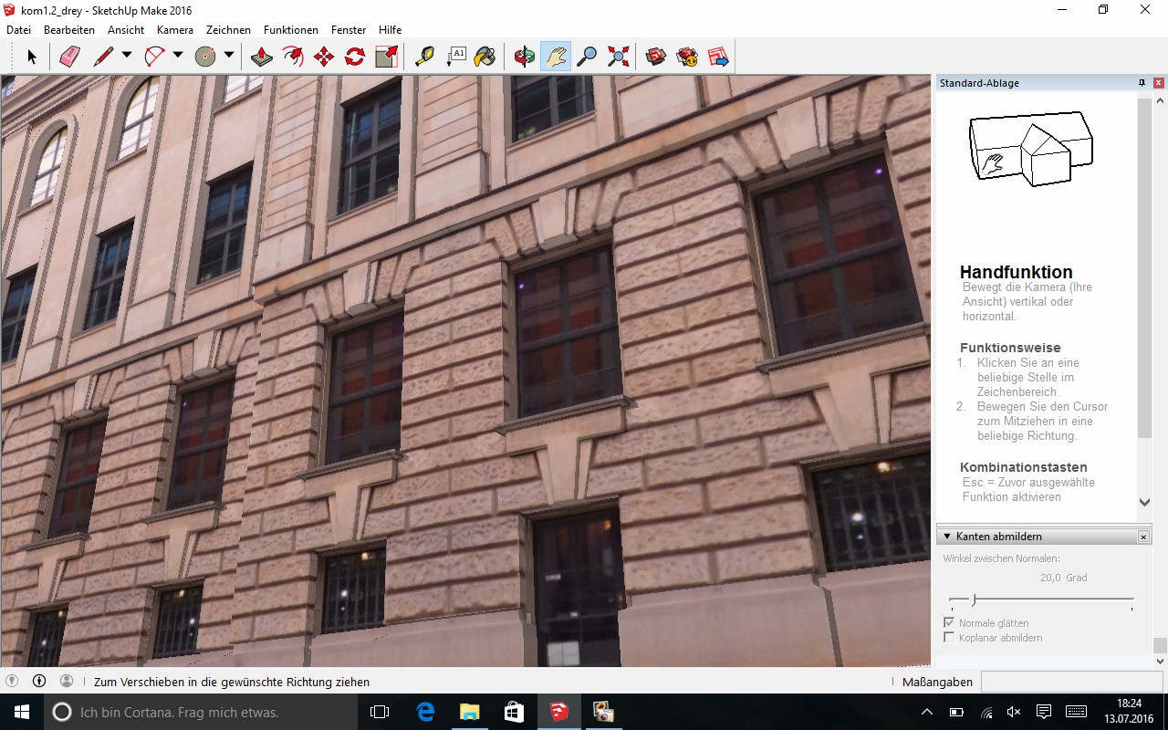Viewport: 1168px width, 730px height.
Task: Select the Pan hand tool
Action: pyautogui.click(x=556, y=57)
